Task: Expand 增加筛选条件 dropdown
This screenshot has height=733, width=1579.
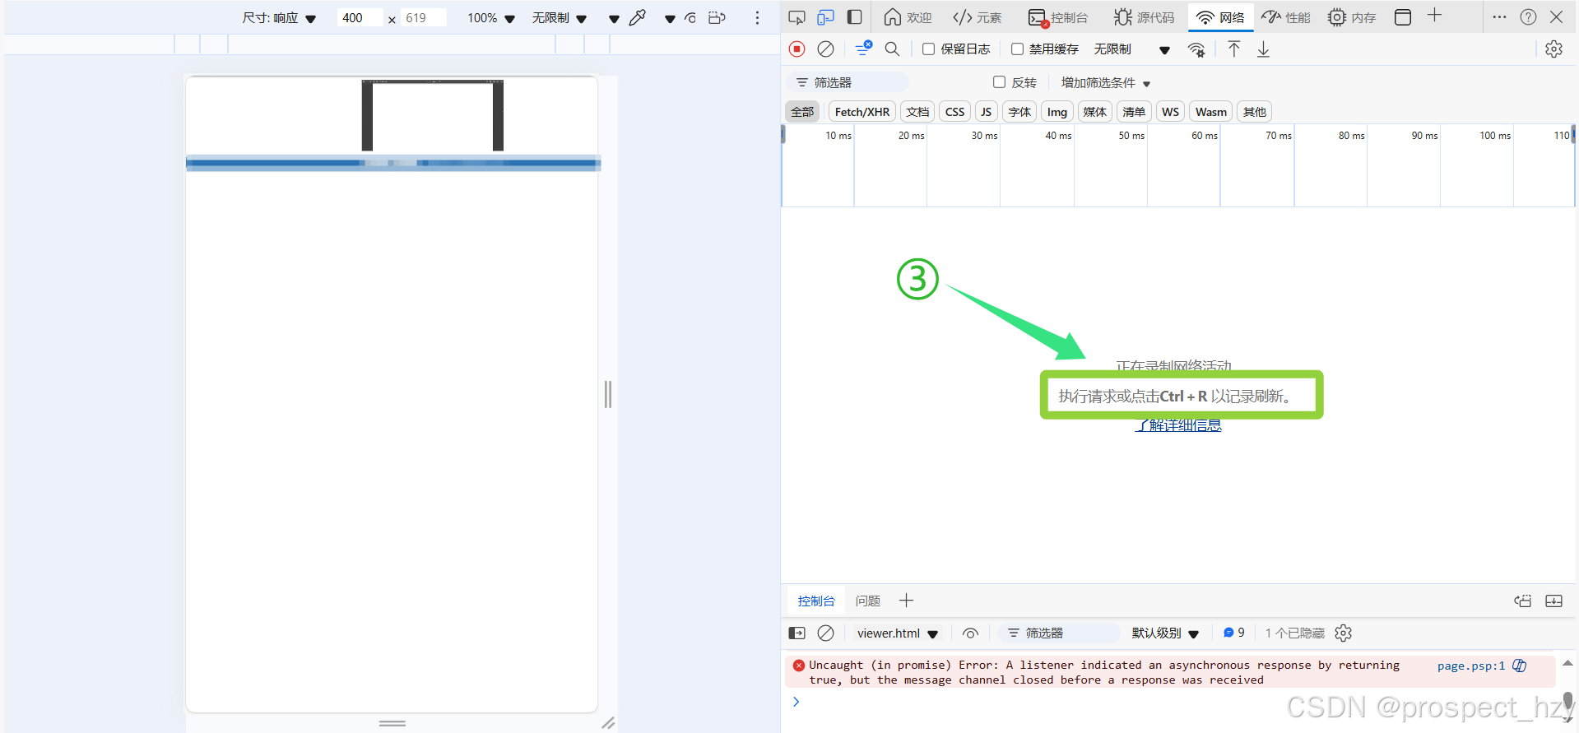Action: [1105, 83]
